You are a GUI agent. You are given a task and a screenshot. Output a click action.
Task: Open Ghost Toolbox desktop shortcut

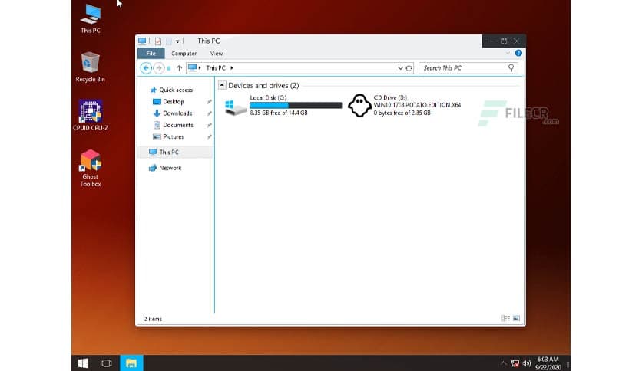[x=91, y=160]
